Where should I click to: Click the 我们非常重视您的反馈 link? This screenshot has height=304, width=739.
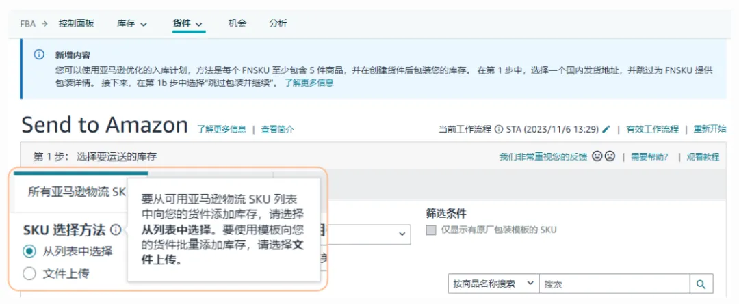[543, 156]
